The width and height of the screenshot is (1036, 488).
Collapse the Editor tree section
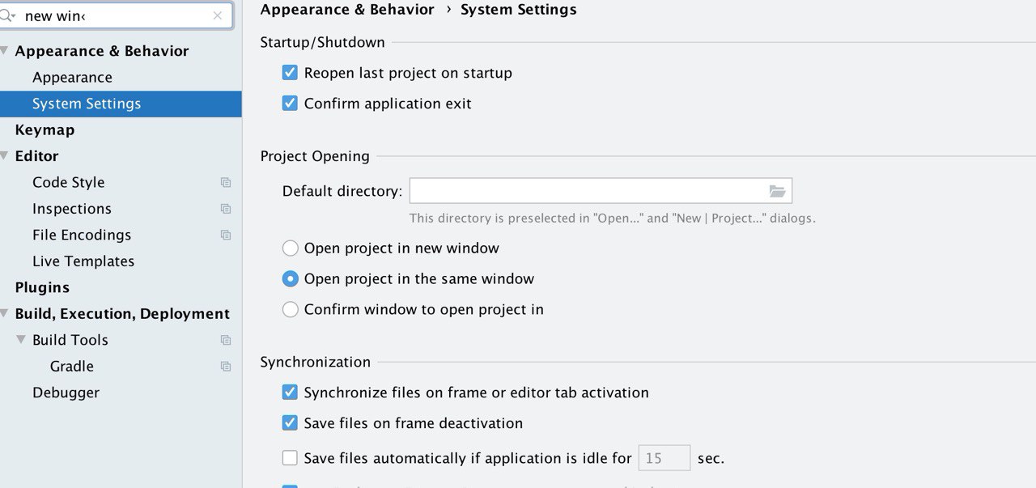[x=6, y=156]
